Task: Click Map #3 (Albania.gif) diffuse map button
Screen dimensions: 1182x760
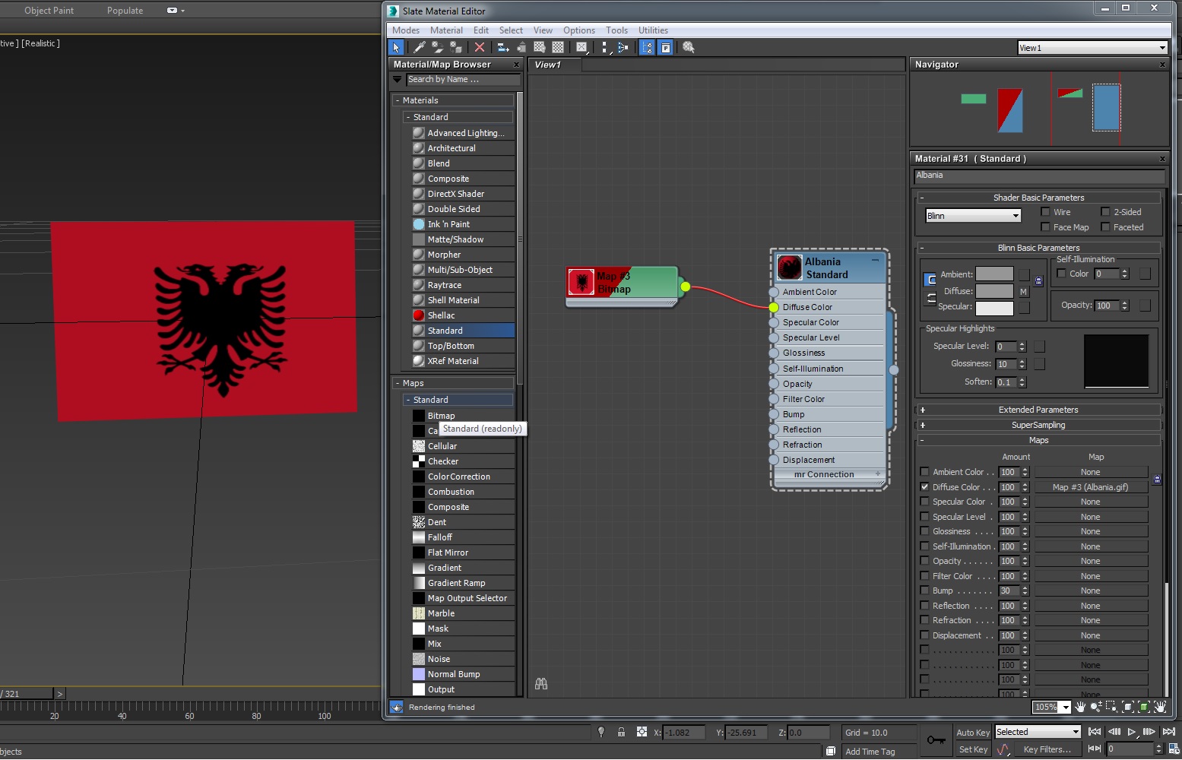Action: point(1090,487)
